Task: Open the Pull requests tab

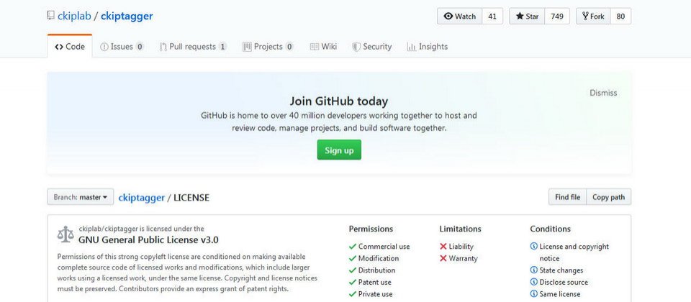Action: [193, 47]
